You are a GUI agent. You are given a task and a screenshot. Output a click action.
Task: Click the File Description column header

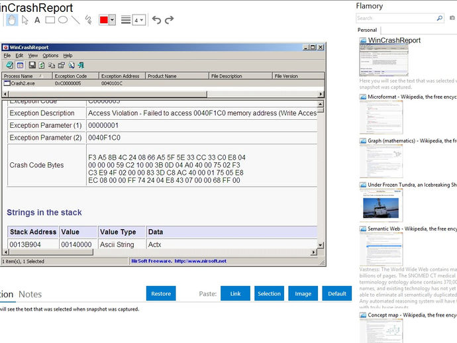(x=240, y=75)
